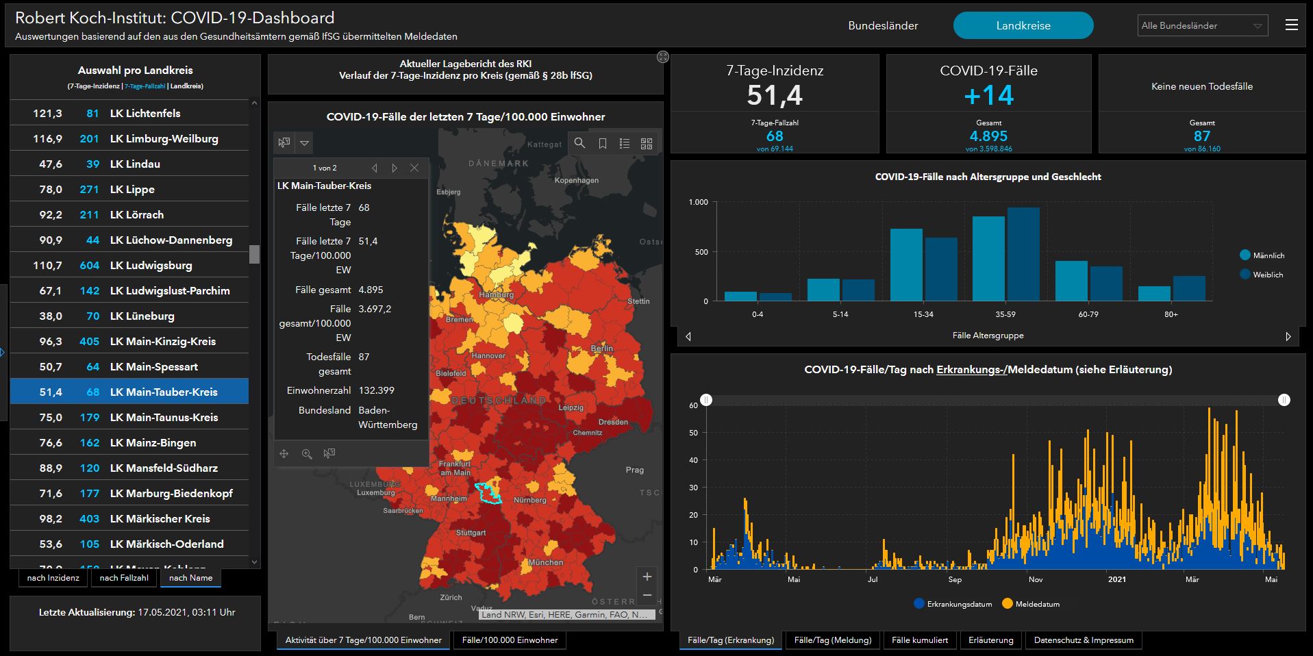1313x656 pixels.
Task: Open the map bookmarks icon
Action: pos(603,143)
